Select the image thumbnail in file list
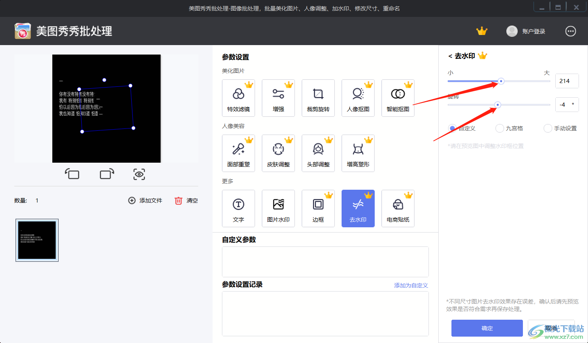This screenshot has height=343, width=588. click(x=37, y=240)
